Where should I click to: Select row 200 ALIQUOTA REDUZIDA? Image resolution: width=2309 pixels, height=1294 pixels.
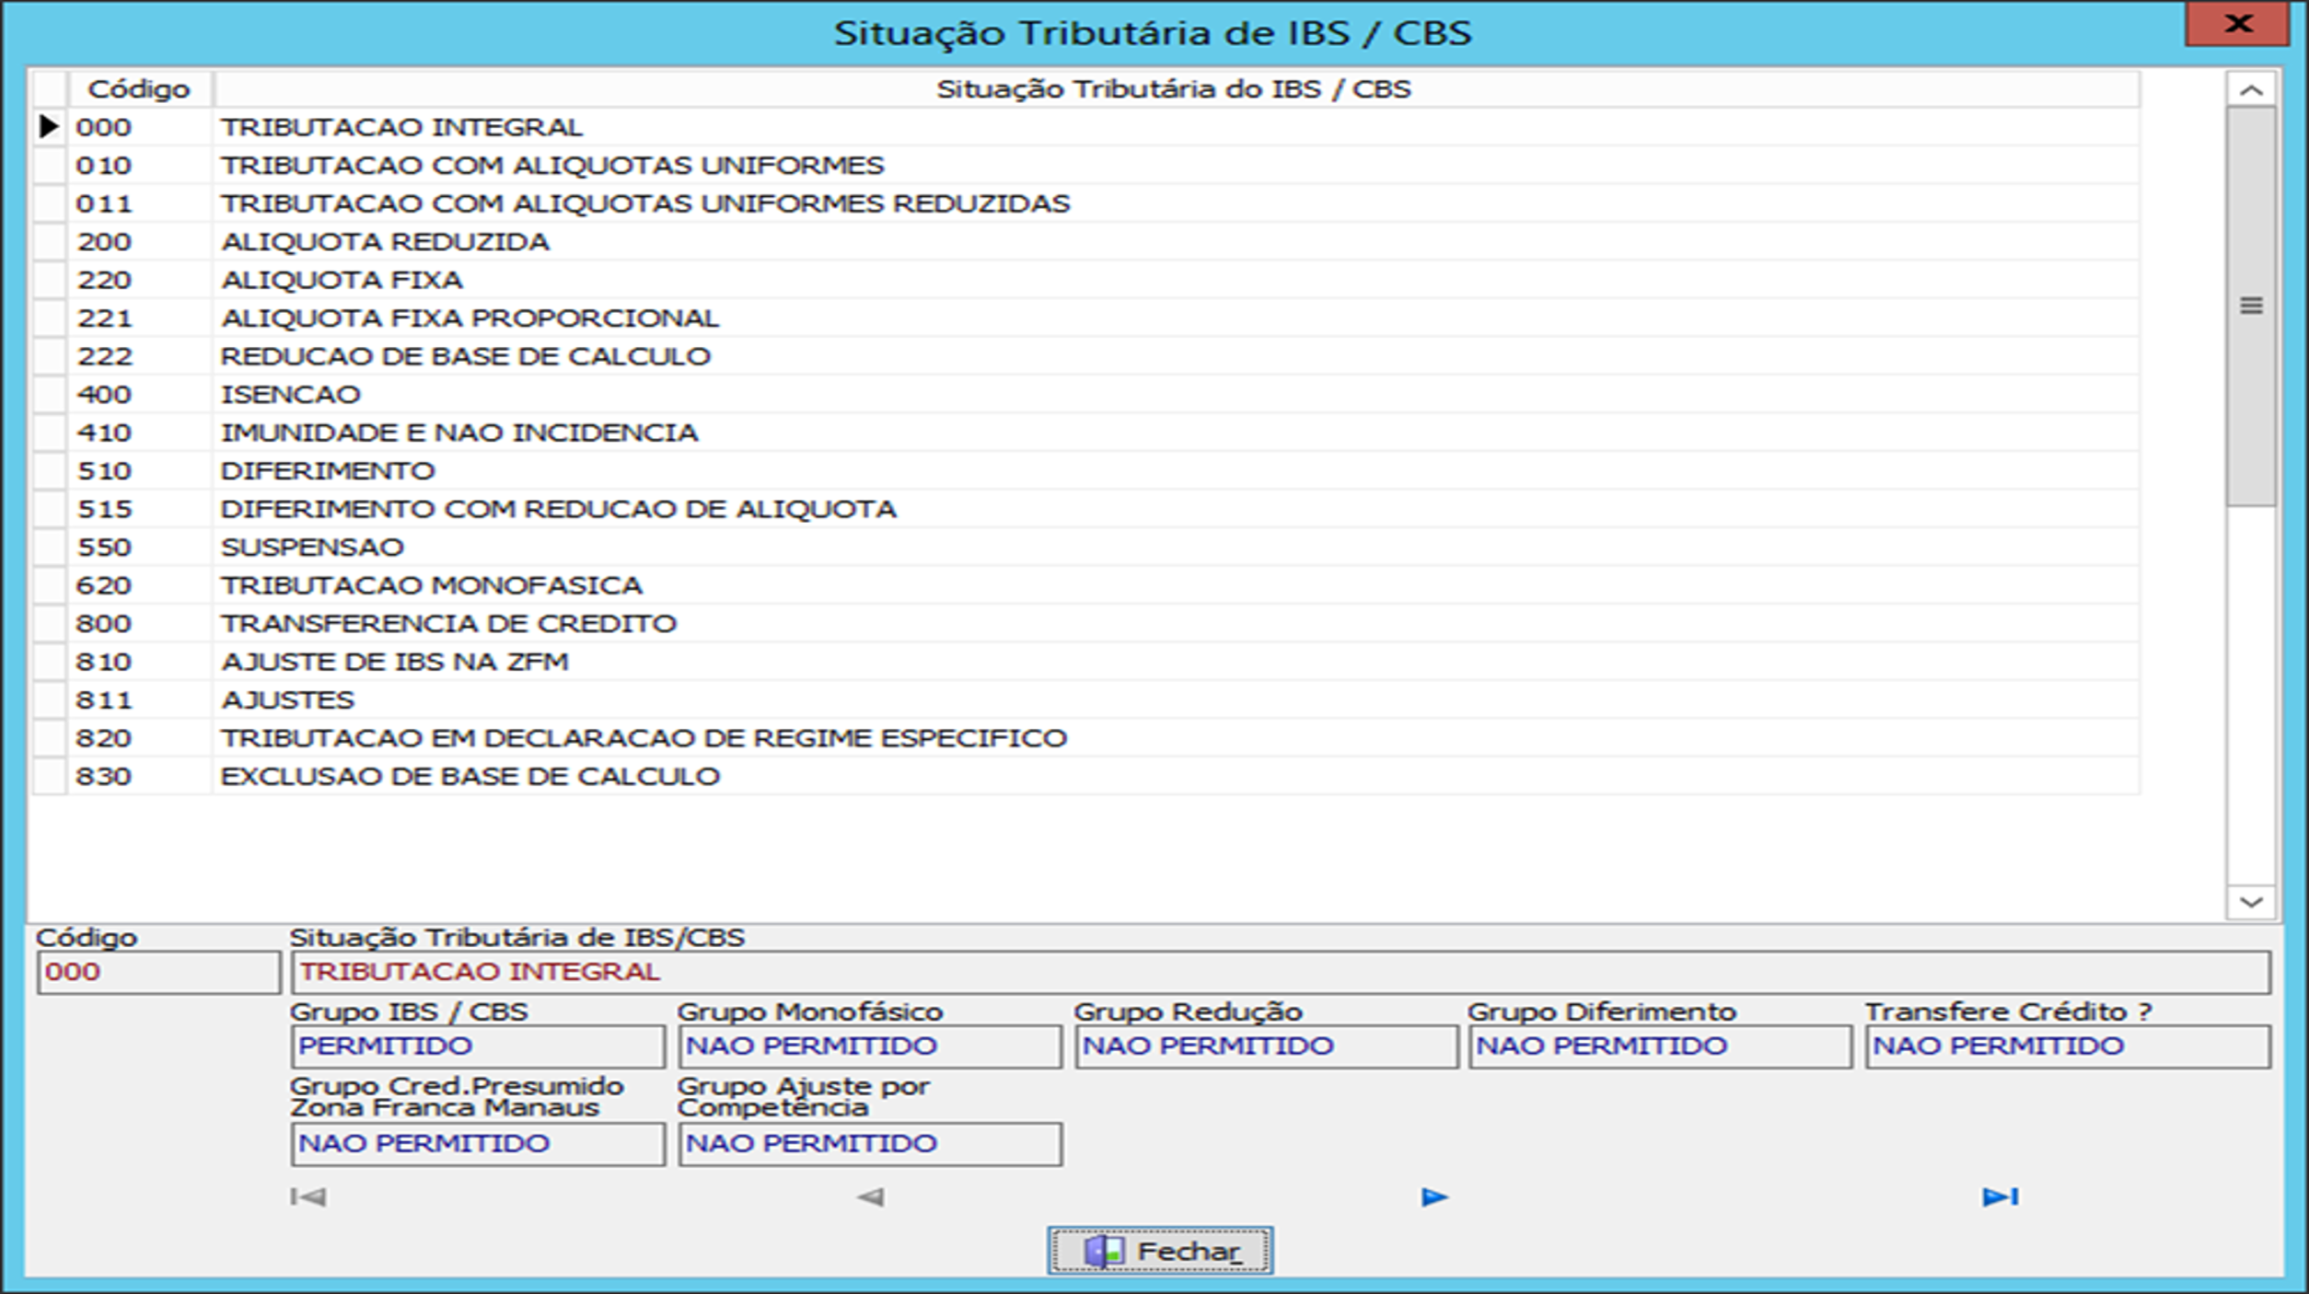click(385, 242)
